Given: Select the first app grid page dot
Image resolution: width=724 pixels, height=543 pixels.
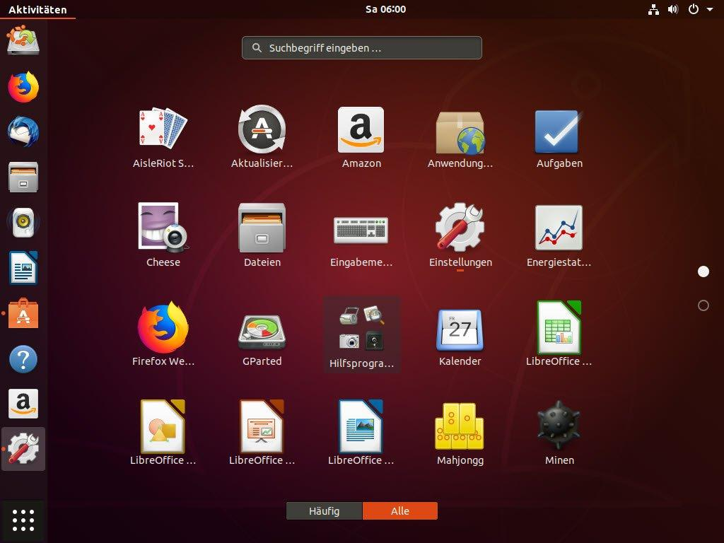Looking at the screenshot, I should [x=703, y=271].
